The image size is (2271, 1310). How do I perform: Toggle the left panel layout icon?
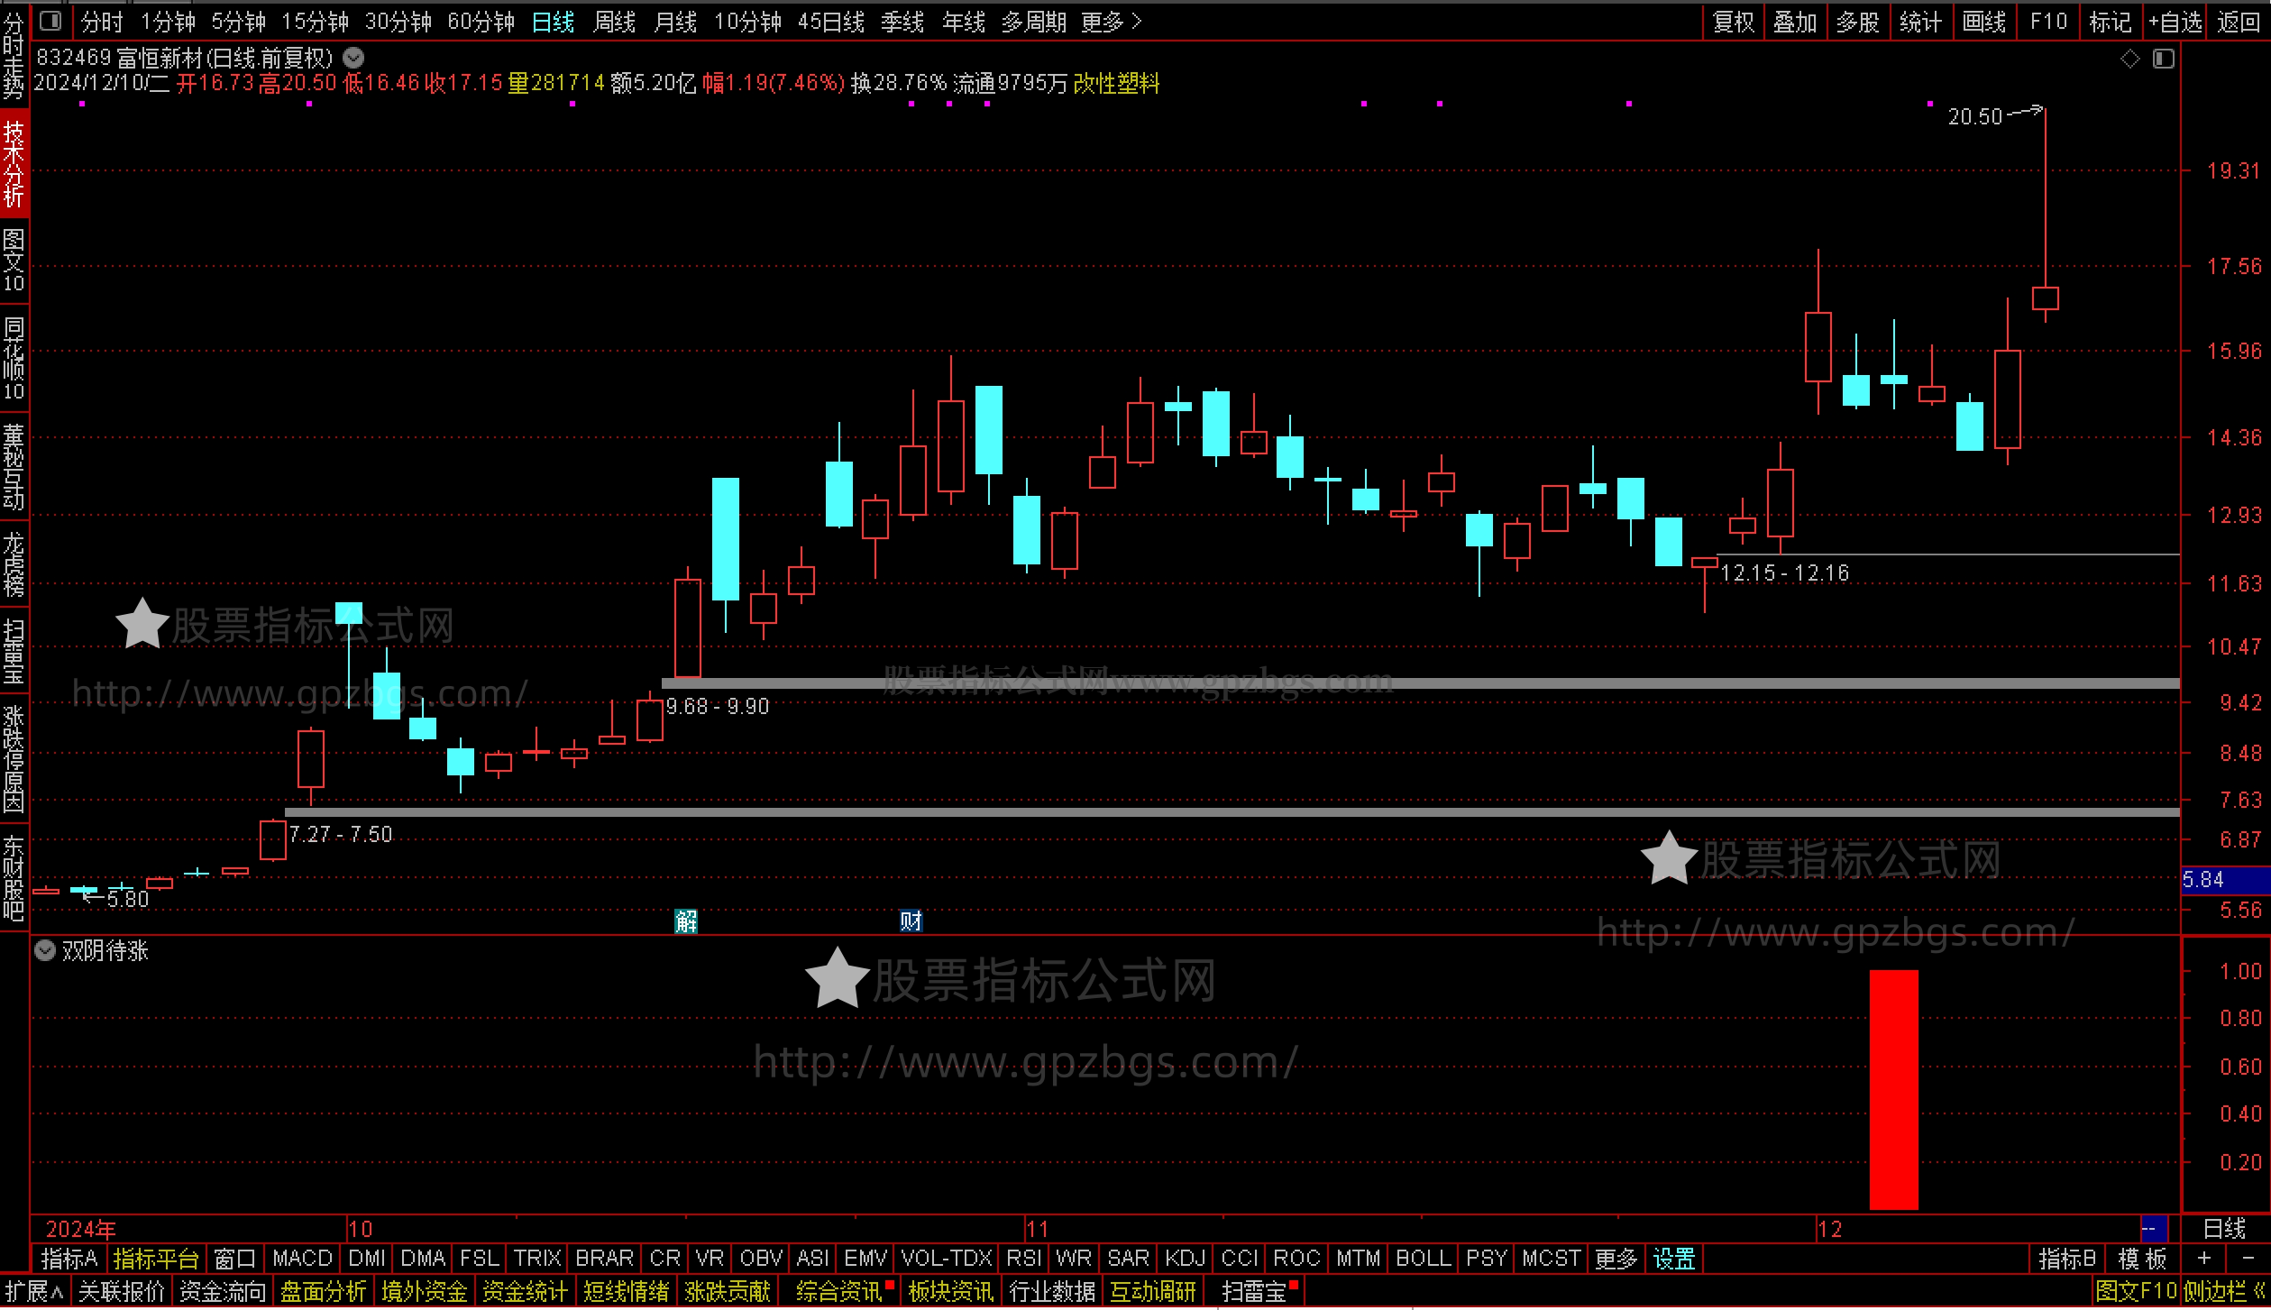(x=51, y=21)
